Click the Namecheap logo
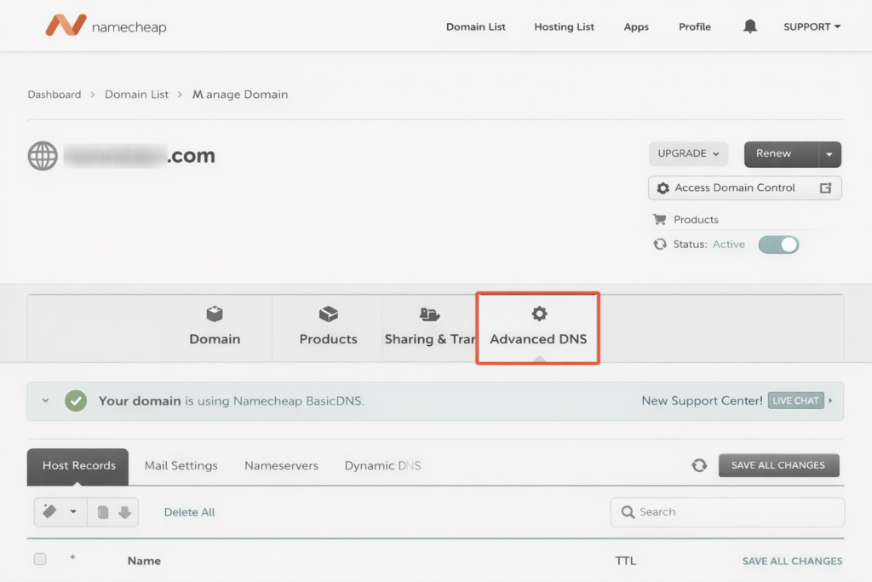The height and width of the screenshot is (582, 872). coord(104,26)
